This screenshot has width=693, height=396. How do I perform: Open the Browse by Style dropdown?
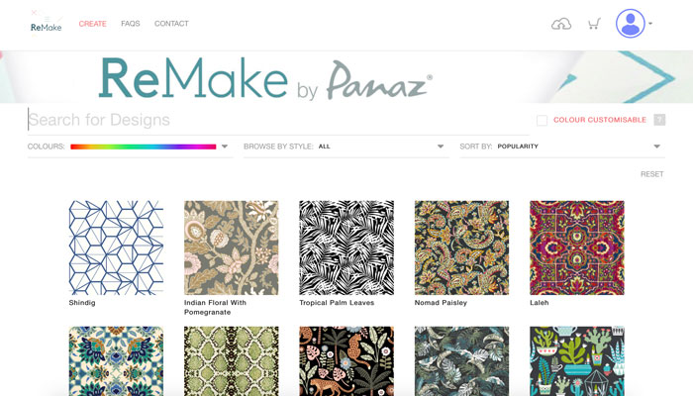click(441, 147)
